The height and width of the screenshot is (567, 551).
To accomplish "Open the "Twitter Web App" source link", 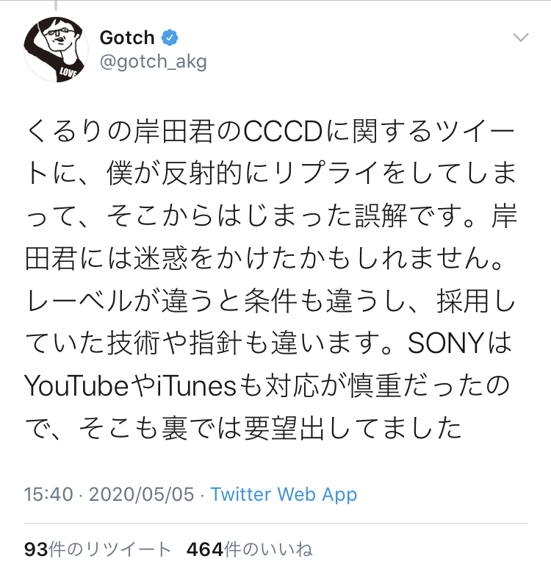I will 284,494.
